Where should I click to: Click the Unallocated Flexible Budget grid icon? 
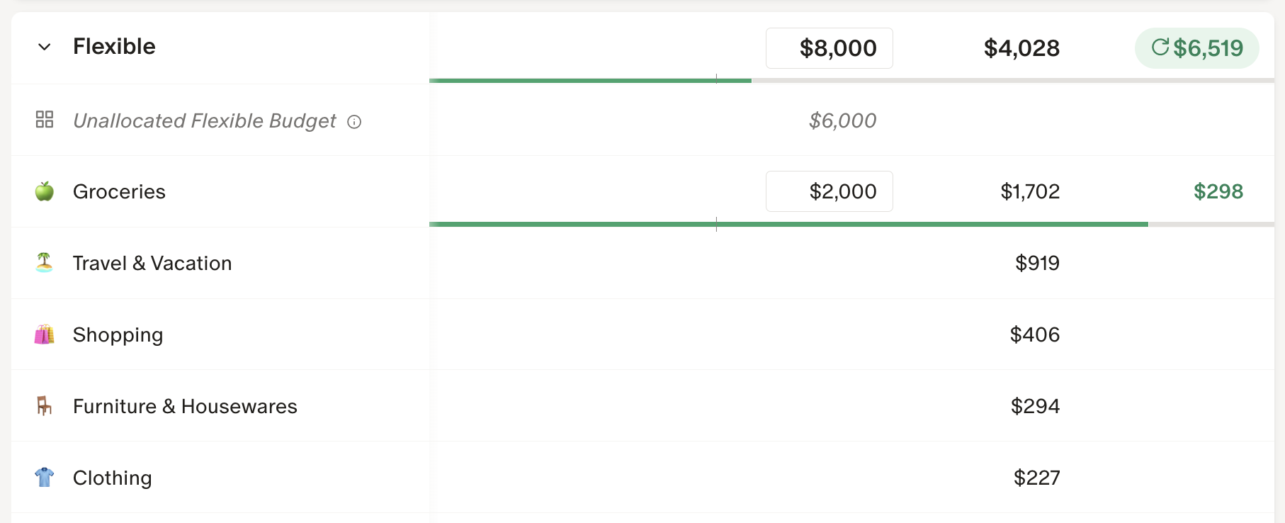point(45,120)
